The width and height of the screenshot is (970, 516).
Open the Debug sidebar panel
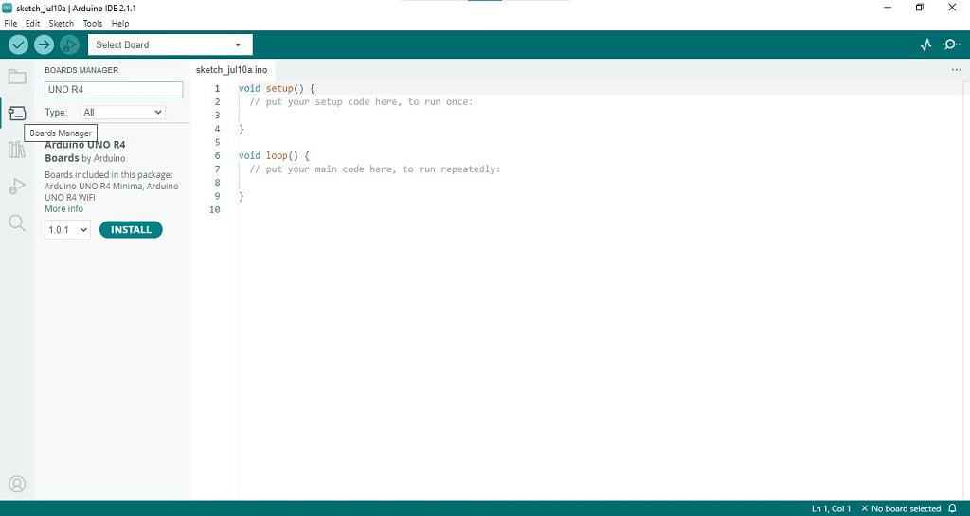pyautogui.click(x=17, y=186)
